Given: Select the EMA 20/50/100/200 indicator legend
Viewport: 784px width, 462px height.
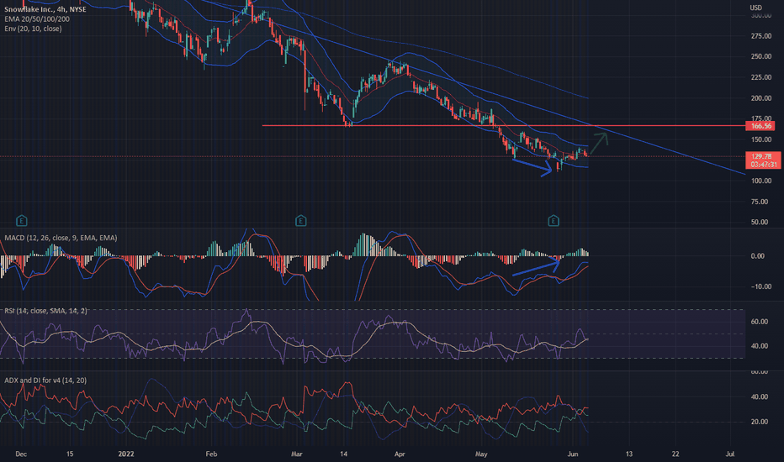Looking at the screenshot, I should pos(37,19).
